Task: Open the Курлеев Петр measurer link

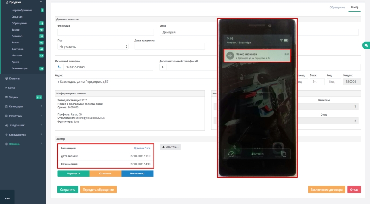Action: (142, 148)
